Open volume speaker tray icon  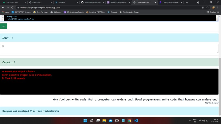[x=203, y=121]
